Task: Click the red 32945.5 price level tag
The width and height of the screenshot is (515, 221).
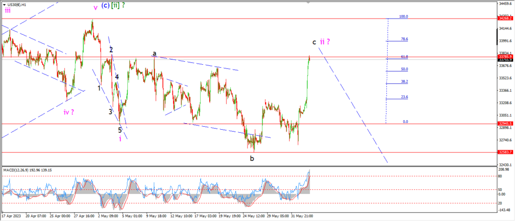Action: (505, 123)
